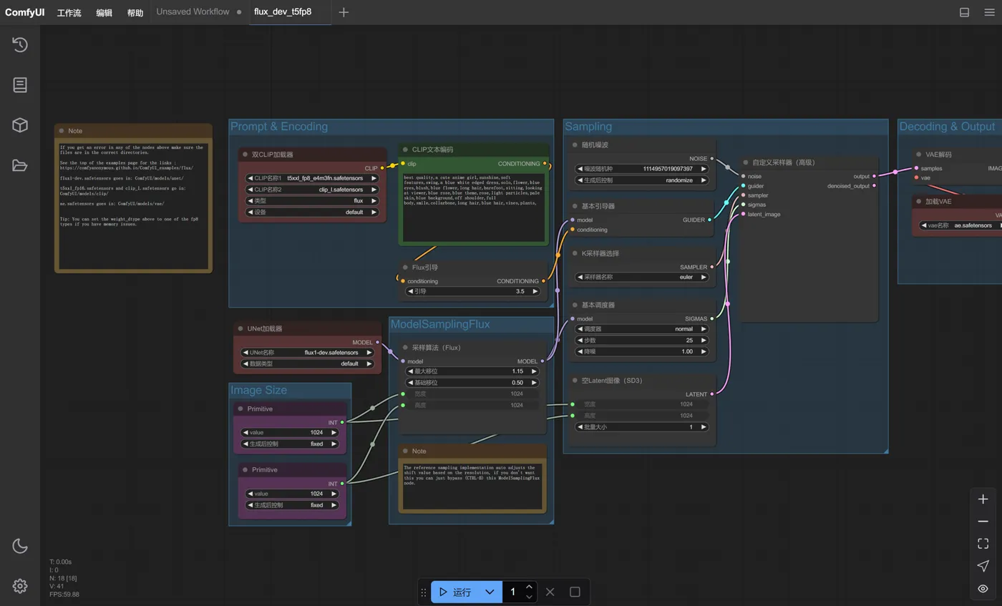Open the workflows folder icon
Screen dimensions: 1002x606
[20, 166]
